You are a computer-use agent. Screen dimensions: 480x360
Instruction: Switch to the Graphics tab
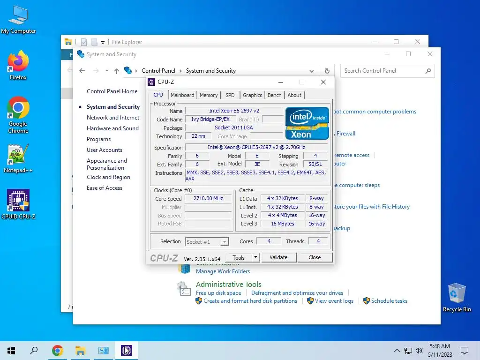[253, 95]
